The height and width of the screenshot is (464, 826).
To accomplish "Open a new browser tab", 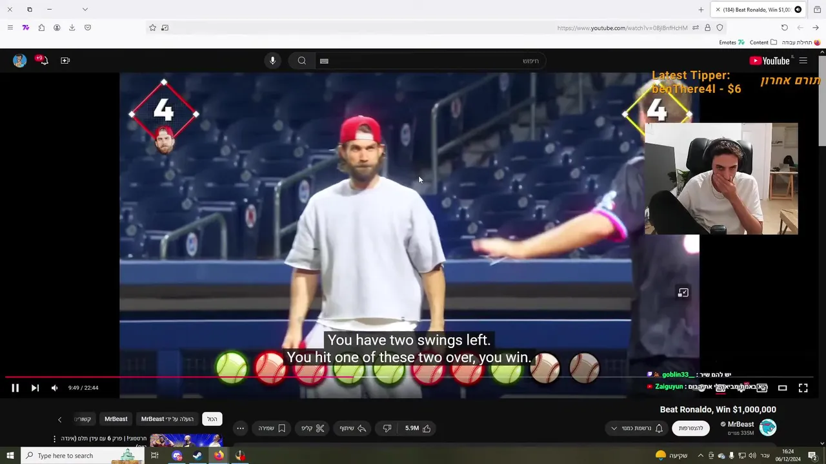I will click(701, 10).
